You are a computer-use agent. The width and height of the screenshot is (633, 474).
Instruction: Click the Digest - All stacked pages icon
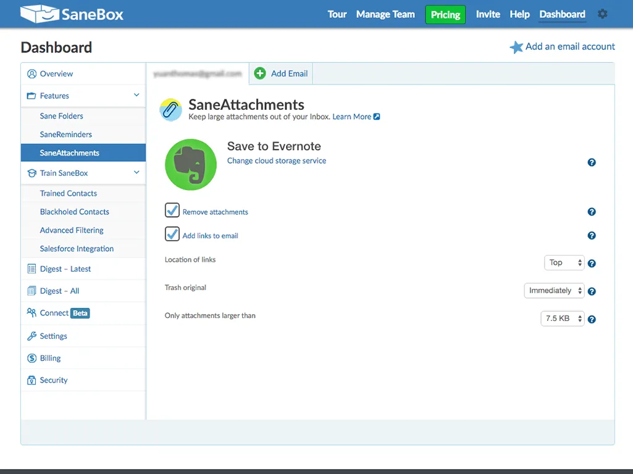pos(31,291)
